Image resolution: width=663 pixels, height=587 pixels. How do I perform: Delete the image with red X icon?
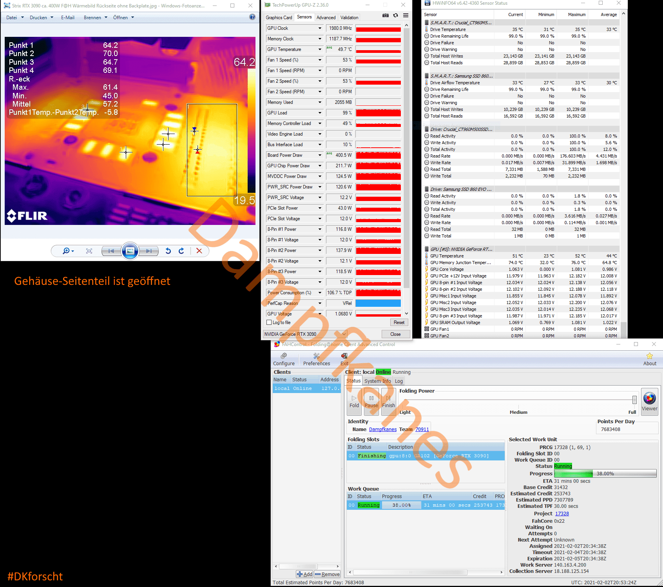pyautogui.click(x=199, y=251)
